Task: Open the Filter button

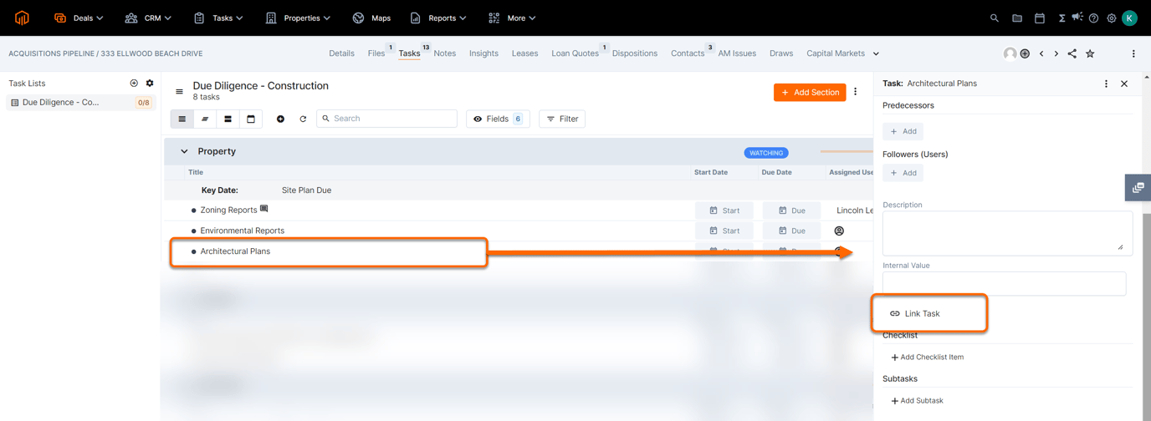Action: 562,119
